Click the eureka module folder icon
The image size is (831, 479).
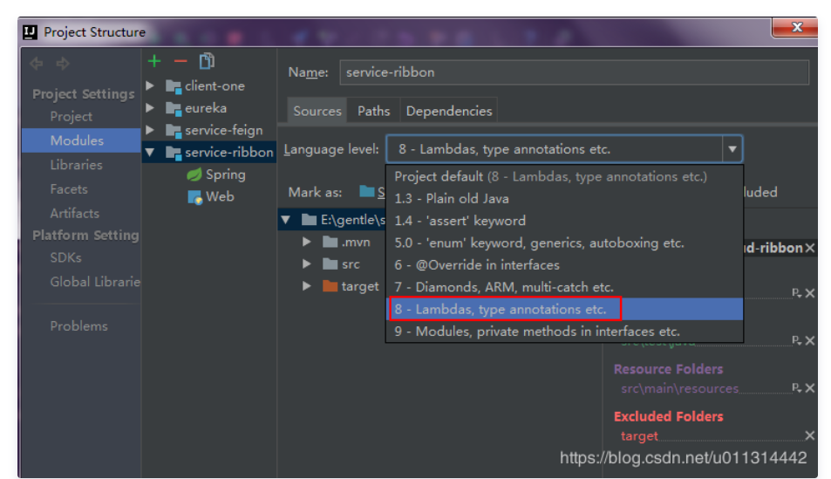(174, 108)
